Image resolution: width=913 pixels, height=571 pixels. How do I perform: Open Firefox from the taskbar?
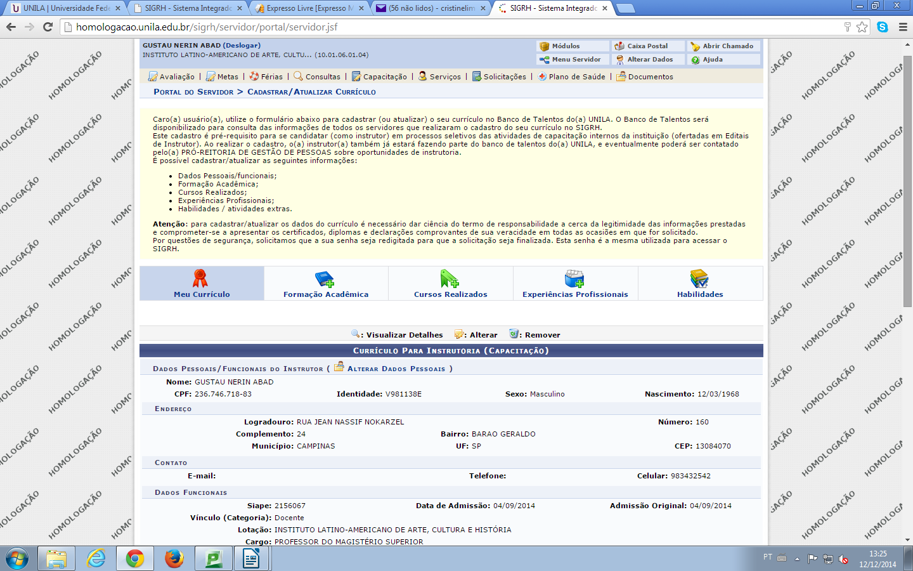click(x=174, y=559)
